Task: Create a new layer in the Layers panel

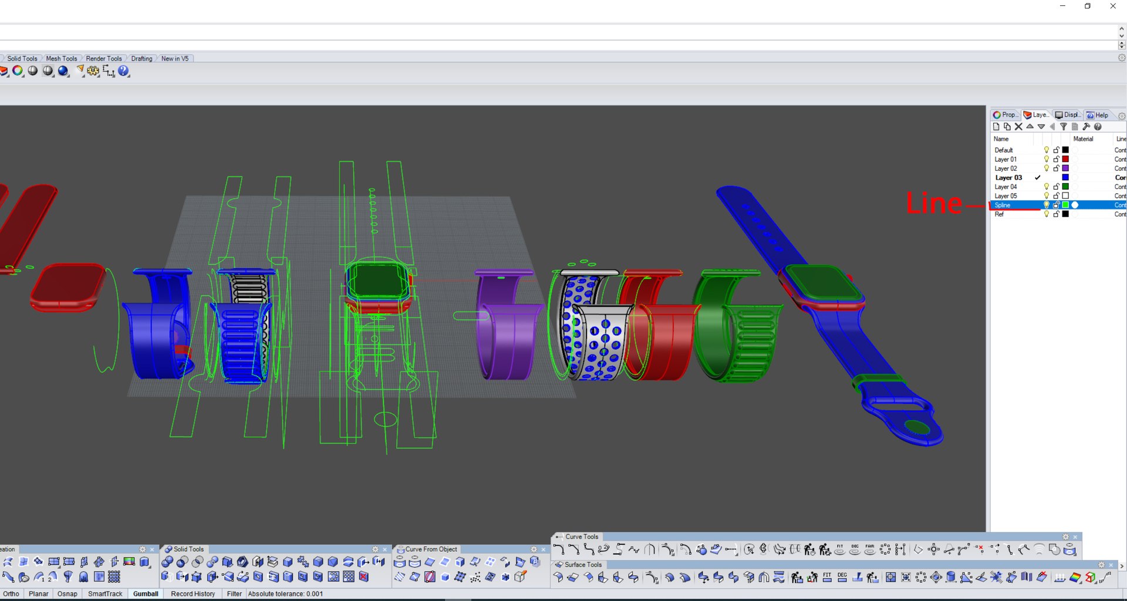Action: pos(996,127)
